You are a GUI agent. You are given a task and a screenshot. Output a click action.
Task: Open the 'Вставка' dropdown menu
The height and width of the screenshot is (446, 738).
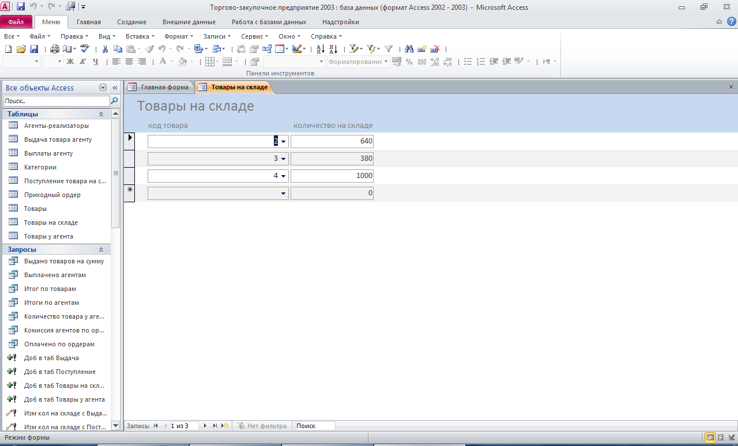click(x=140, y=36)
